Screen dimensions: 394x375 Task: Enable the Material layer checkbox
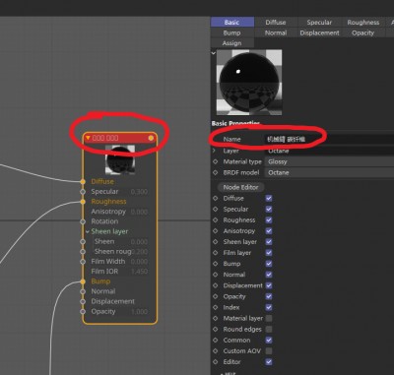[x=269, y=318]
